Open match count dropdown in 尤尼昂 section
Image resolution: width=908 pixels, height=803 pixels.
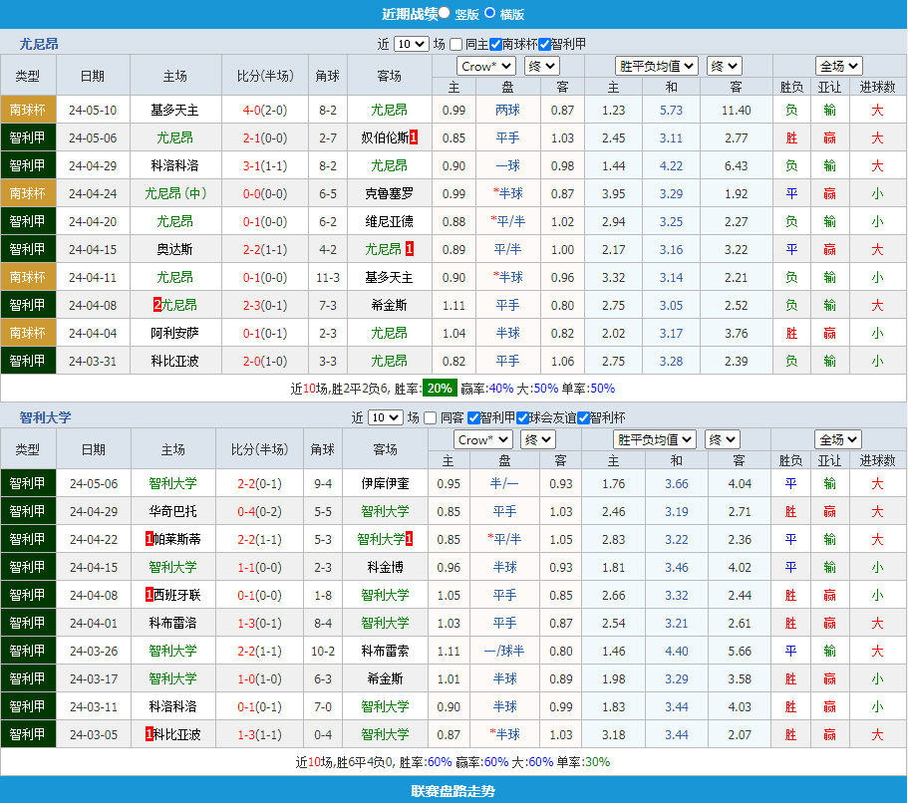411,44
